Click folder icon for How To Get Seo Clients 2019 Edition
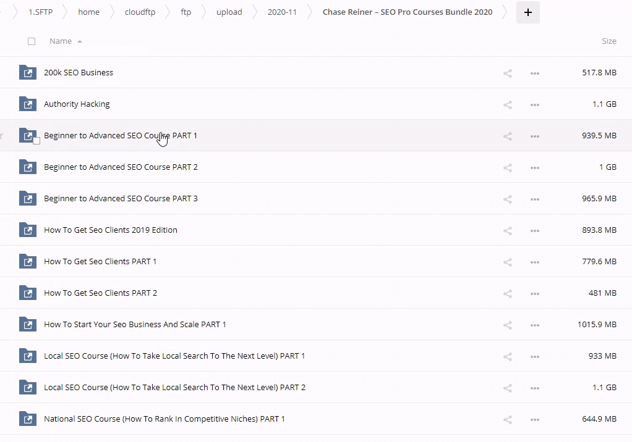The image size is (632, 442). [28, 230]
